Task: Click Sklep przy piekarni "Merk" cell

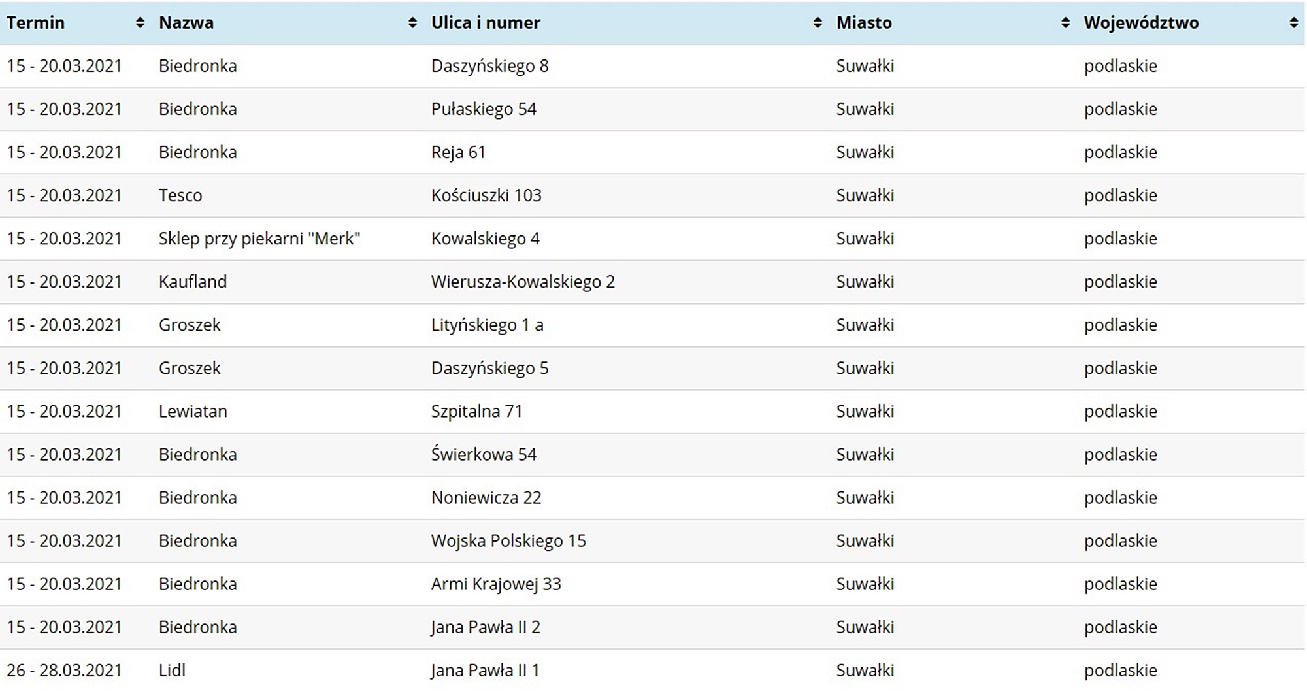Action: pyautogui.click(x=259, y=239)
